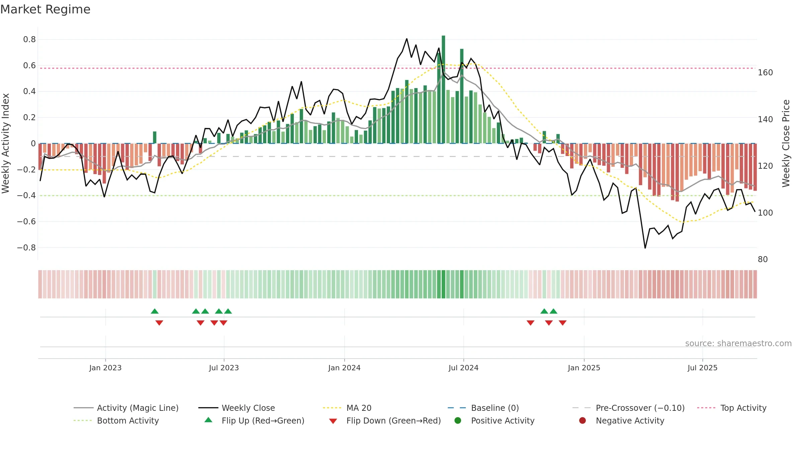Image resolution: width=803 pixels, height=452 pixels.
Task: Click the red Flip Down triangle legend icon
Action: click(333, 421)
